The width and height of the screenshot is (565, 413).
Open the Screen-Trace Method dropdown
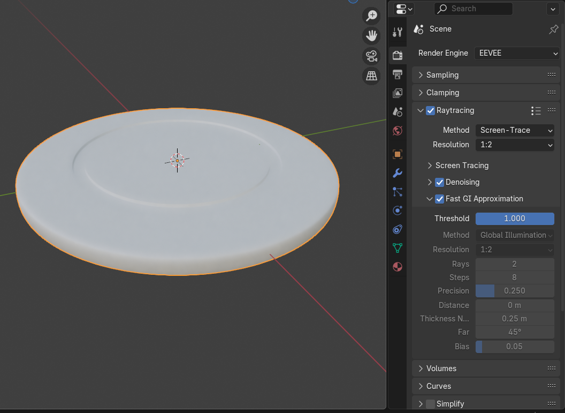[x=515, y=130]
